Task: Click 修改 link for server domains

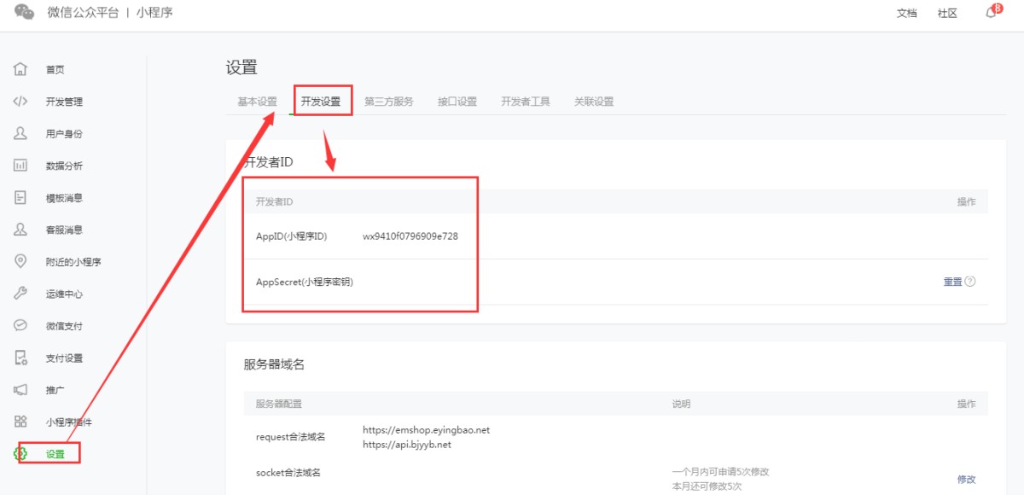Action: (x=966, y=479)
